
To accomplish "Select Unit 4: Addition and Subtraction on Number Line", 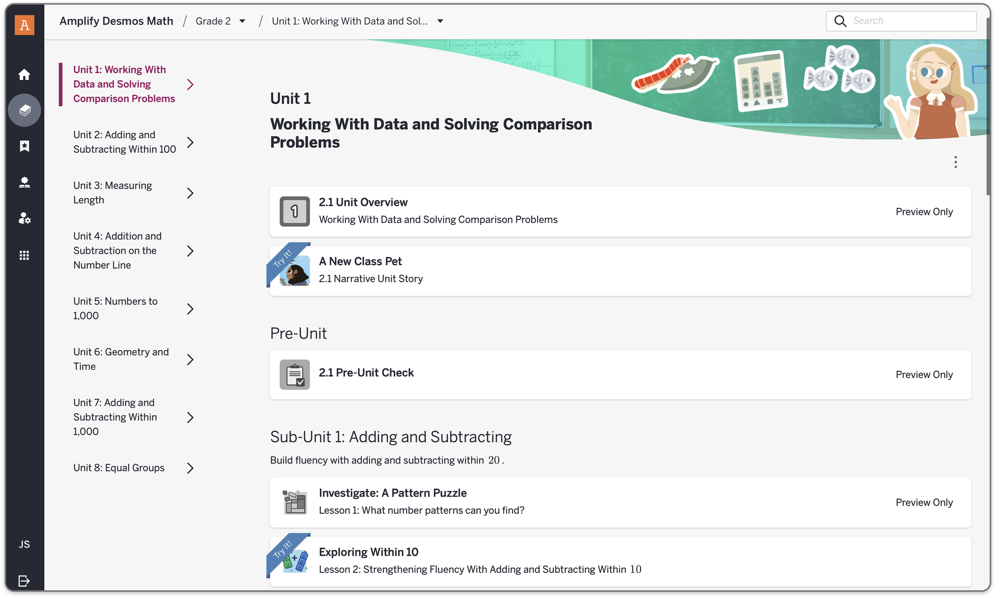I will point(118,251).
